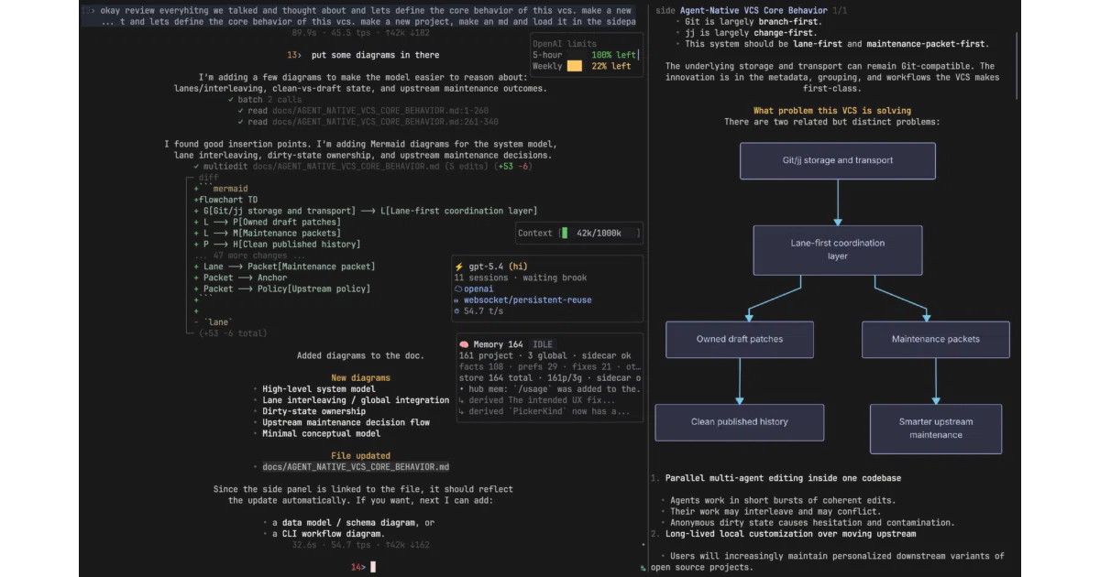The image size is (1100, 577).
Task: Click the websocket/persistent-reuse link
Action: [x=527, y=300]
